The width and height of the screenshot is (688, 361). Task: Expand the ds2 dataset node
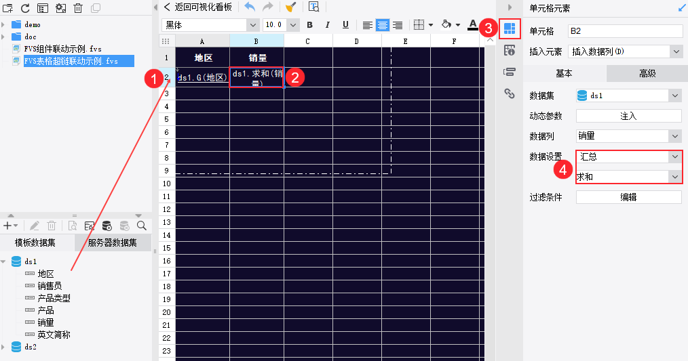3,347
